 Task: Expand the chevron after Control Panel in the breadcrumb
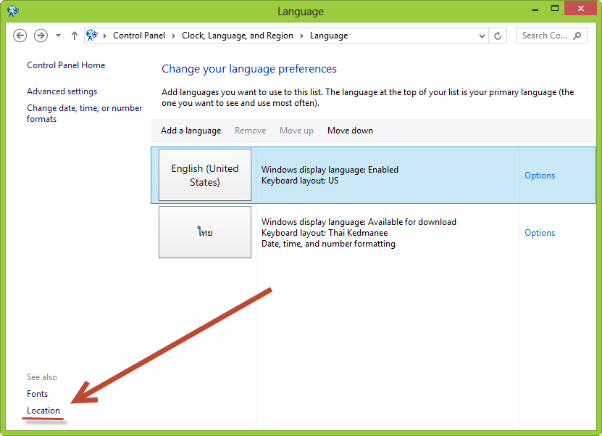174,36
